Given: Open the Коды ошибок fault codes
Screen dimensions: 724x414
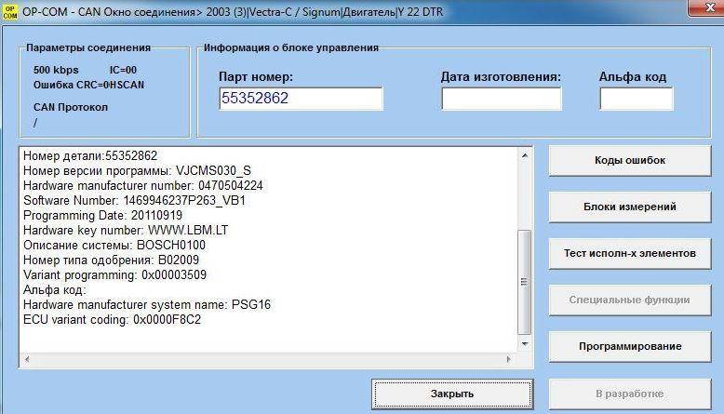Looking at the screenshot, I should coord(630,161).
